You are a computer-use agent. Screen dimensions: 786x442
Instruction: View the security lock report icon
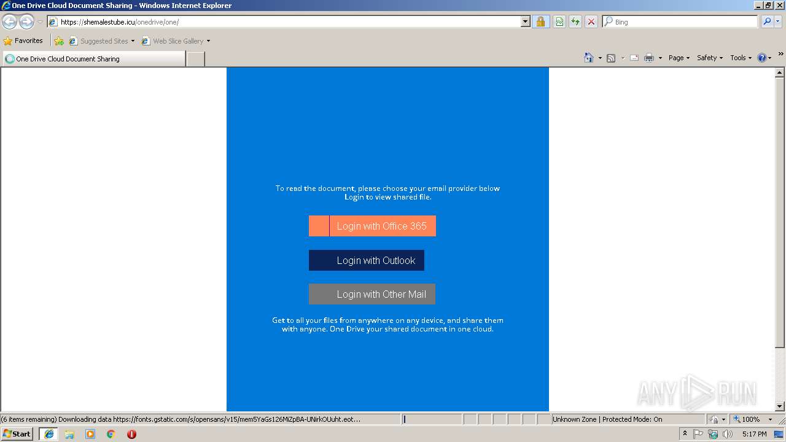540,21
